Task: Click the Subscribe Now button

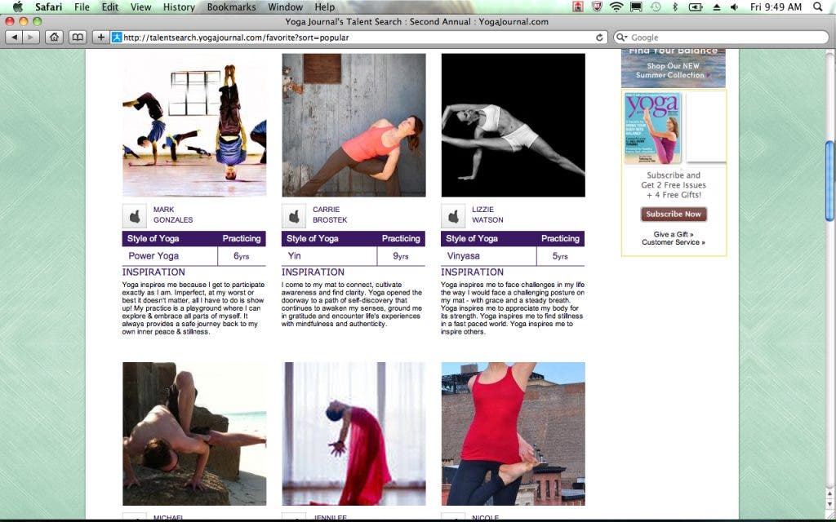Action: pos(674,215)
